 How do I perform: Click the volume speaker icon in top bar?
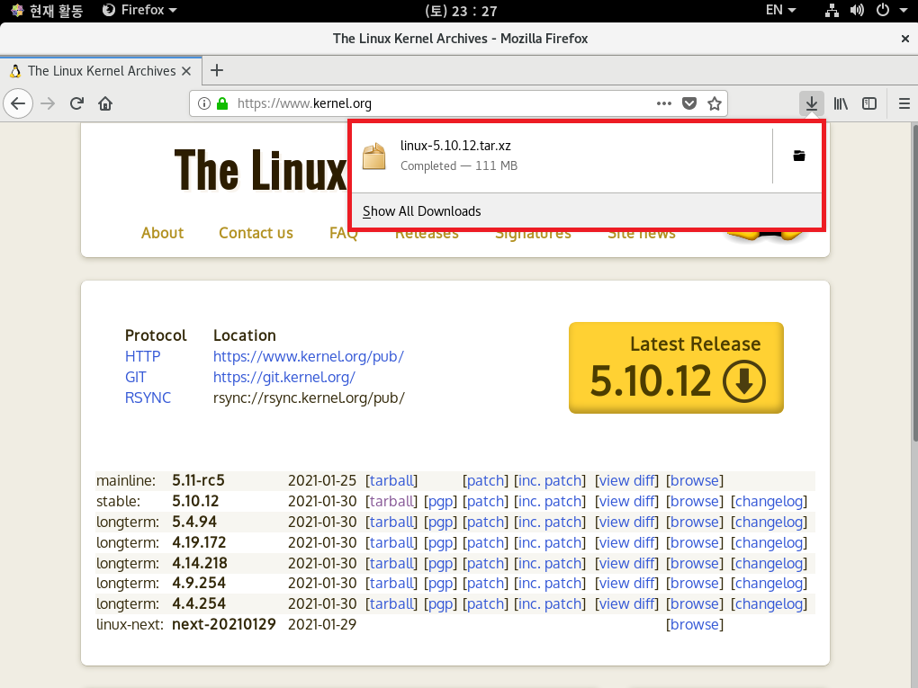pos(857,11)
